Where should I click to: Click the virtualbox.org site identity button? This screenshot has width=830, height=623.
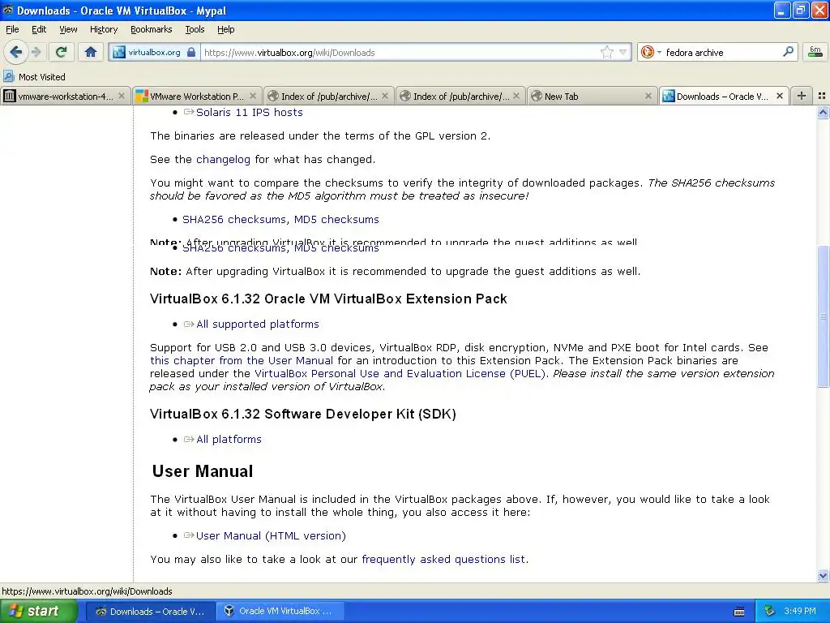(154, 53)
